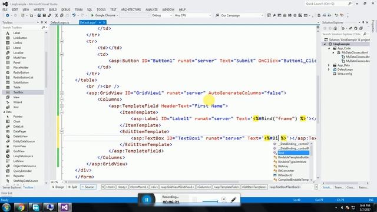The image size is (377, 212).
Task: Collapse the LinqExample project node
Action: (x=325, y=44)
